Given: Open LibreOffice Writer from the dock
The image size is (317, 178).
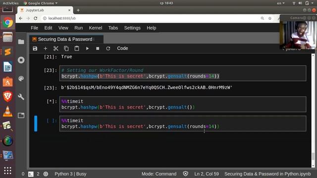Looking at the screenshot, I should pos(8,67).
